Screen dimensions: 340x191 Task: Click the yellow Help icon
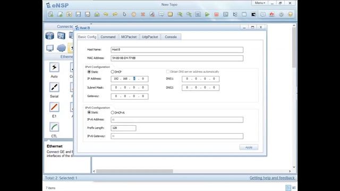[x=291, y=14]
